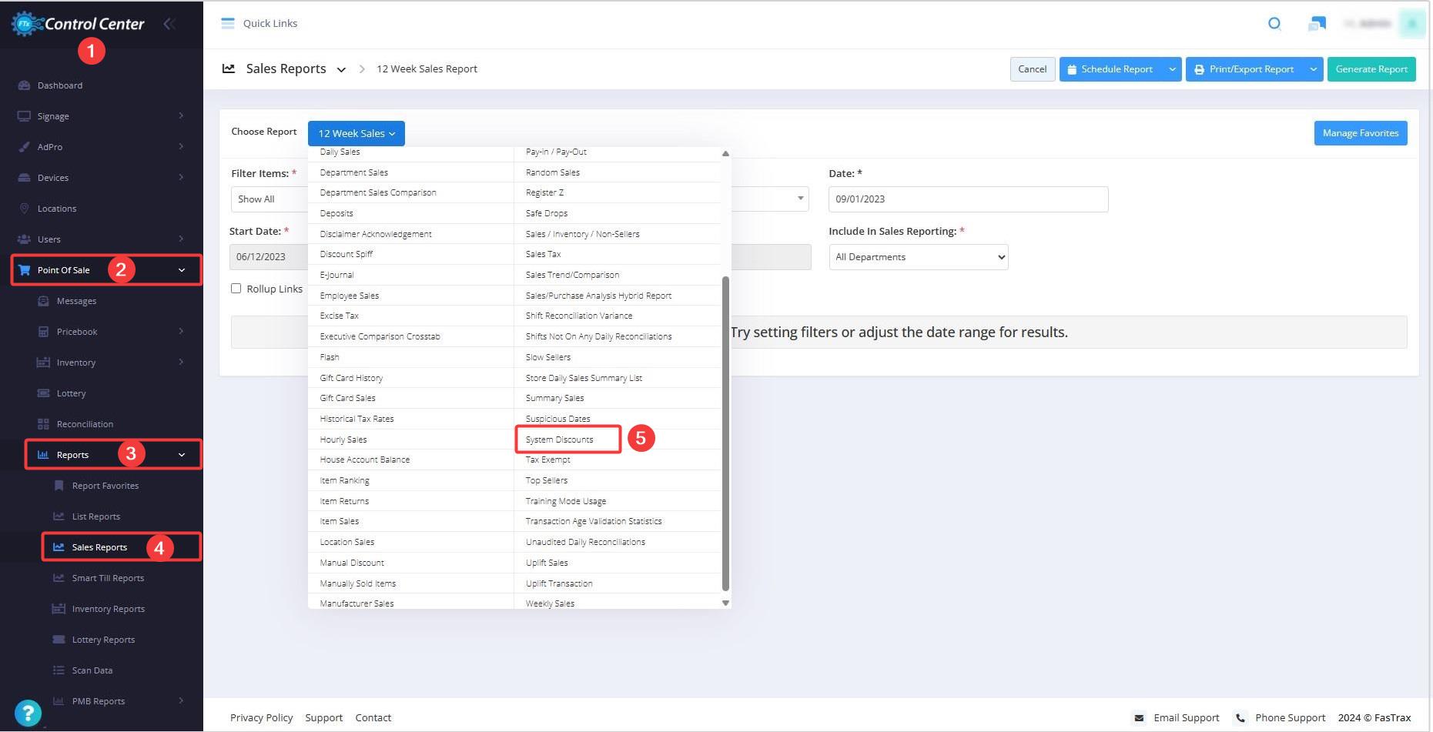This screenshot has width=1433, height=732.
Task: Collapse sidebar with double chevron icon
Action: pos(169,24)
